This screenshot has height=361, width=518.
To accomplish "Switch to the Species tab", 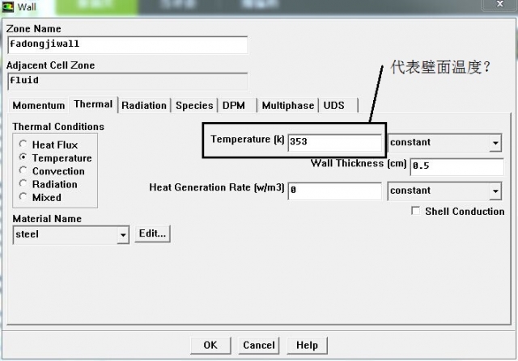I will click(x=194, y=106).
